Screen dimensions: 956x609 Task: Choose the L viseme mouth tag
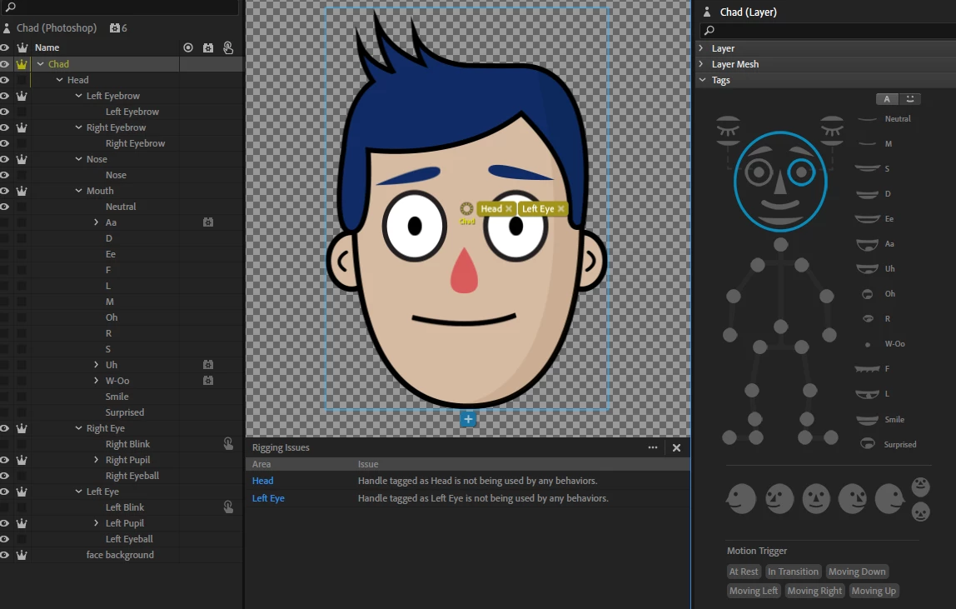(x=867, y=394)
